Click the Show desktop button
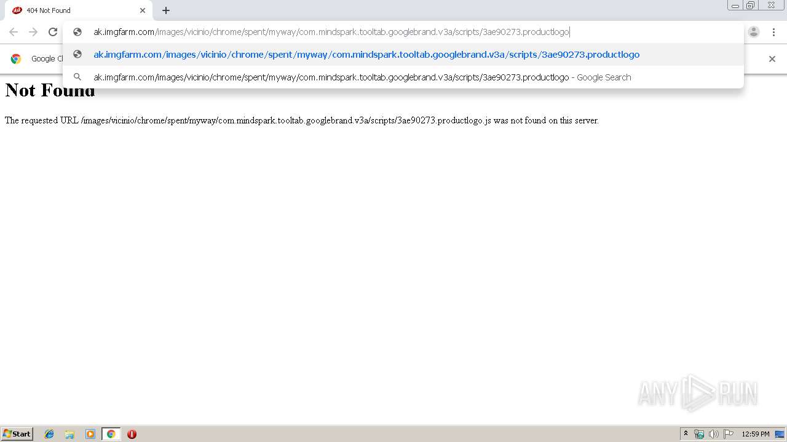 click(x=780, y=434)
